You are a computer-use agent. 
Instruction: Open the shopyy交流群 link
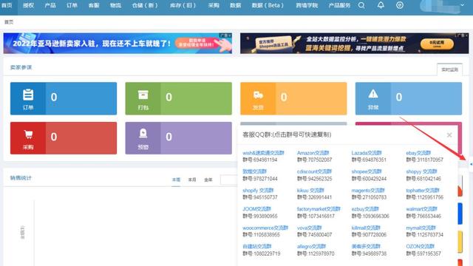click(421, 171)
